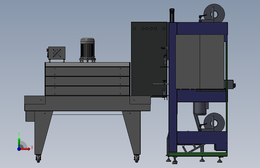Click the blue Z axis ball of triad

click(x=19, y=149)
